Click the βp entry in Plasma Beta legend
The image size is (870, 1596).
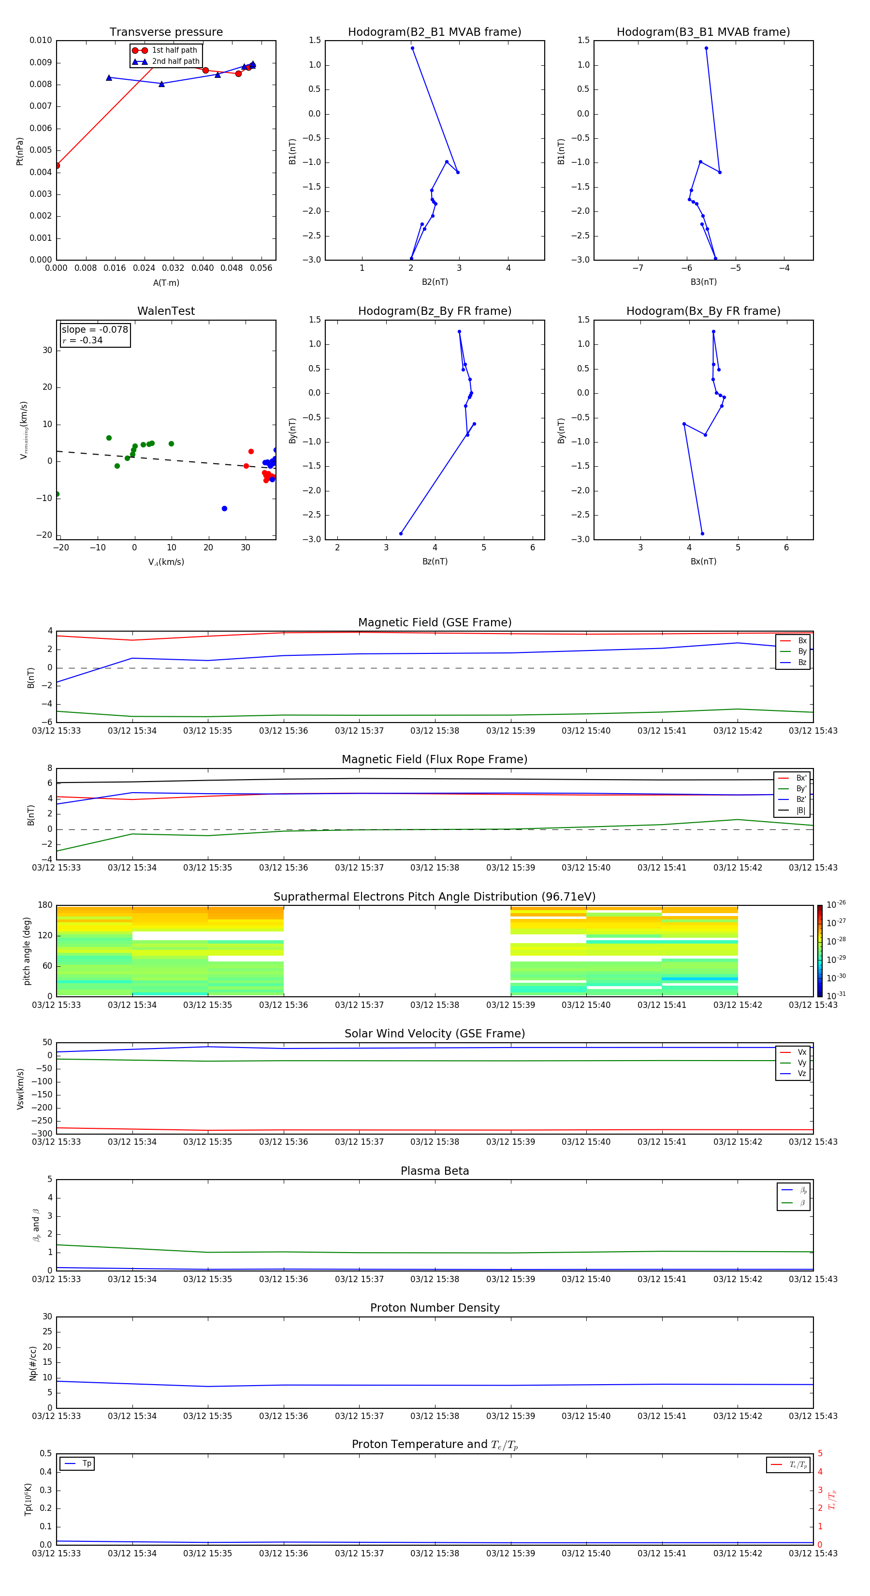[x=794, y=1190]
